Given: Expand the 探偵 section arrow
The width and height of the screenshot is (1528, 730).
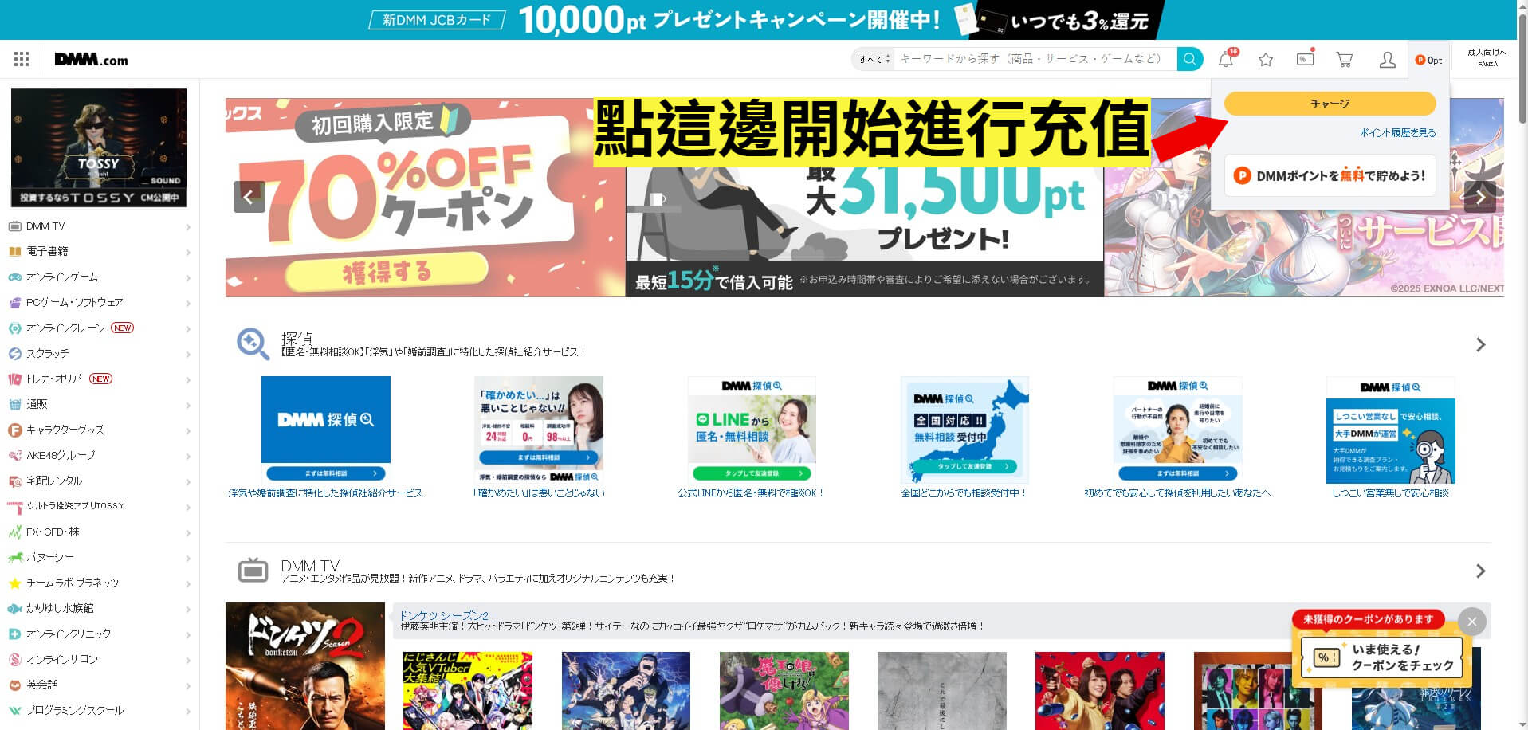Looking at the screenshot, I should pyautogui.click(x=1480, y=345).
